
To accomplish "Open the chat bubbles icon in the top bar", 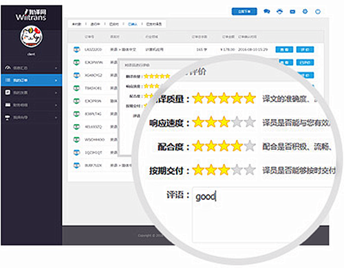I will [x=267, y=11].
